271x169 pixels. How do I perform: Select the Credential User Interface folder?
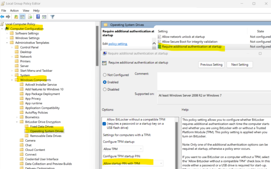click(42, 159)
